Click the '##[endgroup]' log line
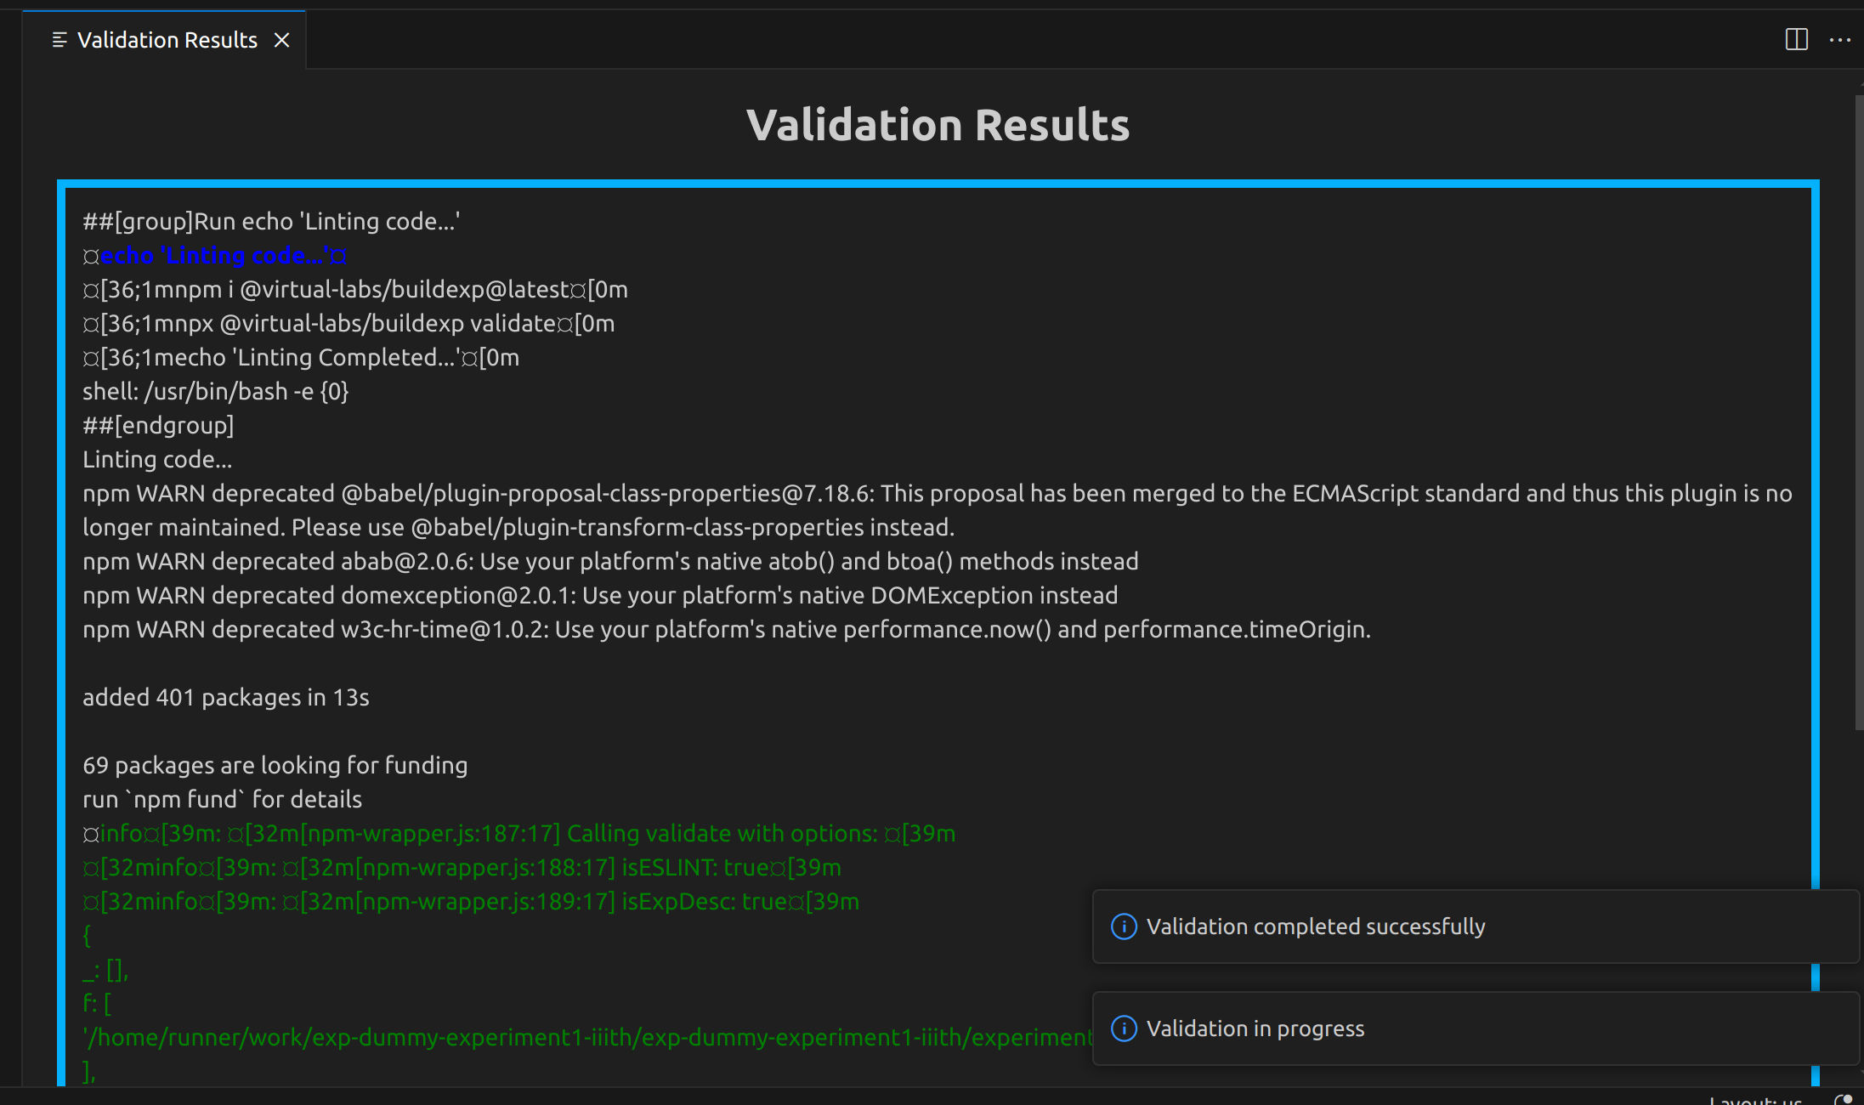Viewport: 1864px width, 1105px height. pyautogui.click(x=158, y=425)
